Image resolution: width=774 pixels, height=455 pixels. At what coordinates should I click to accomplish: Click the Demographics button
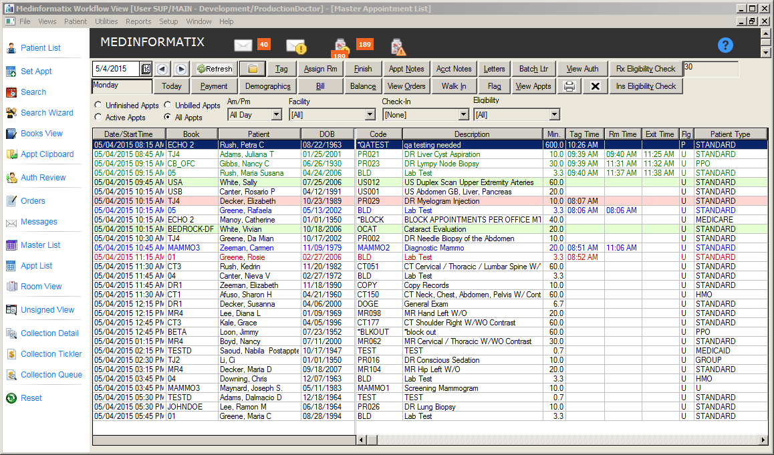click(x=267, y=86)
